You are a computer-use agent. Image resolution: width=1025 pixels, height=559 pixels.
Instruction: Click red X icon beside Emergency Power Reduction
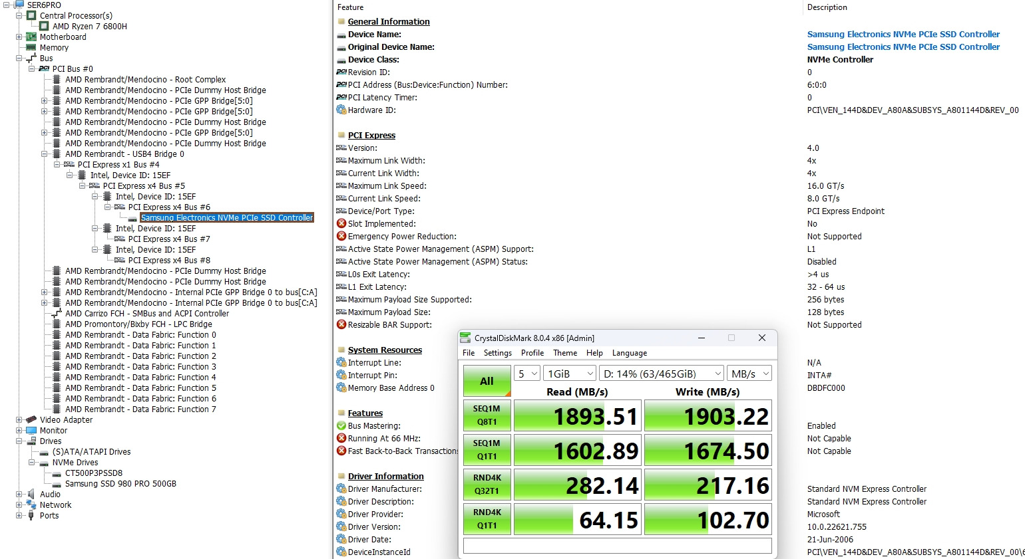[341, 236]
